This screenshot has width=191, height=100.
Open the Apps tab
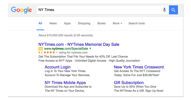point(67,23)
